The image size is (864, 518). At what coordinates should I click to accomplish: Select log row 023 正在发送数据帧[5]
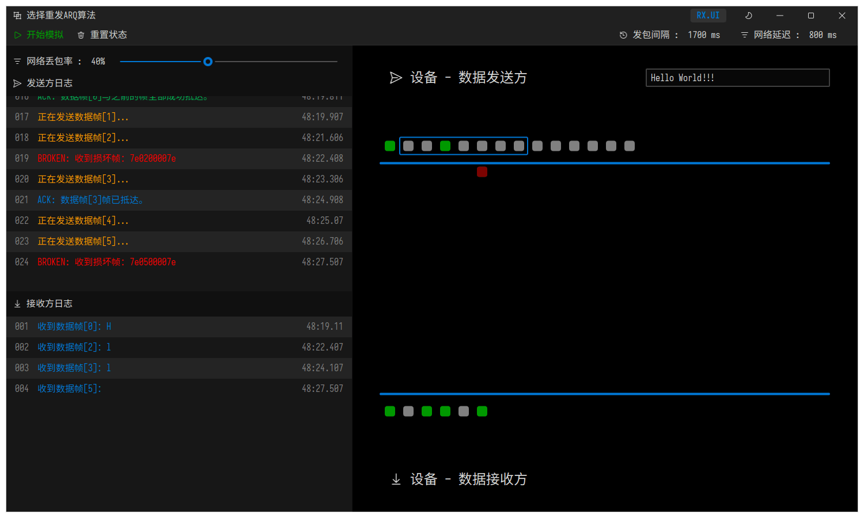coord(179,242)
